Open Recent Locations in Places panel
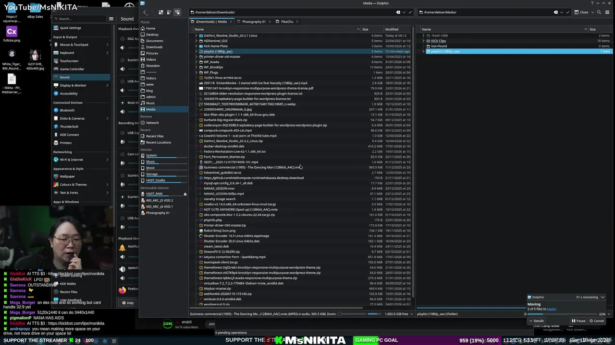 (164, 142)
